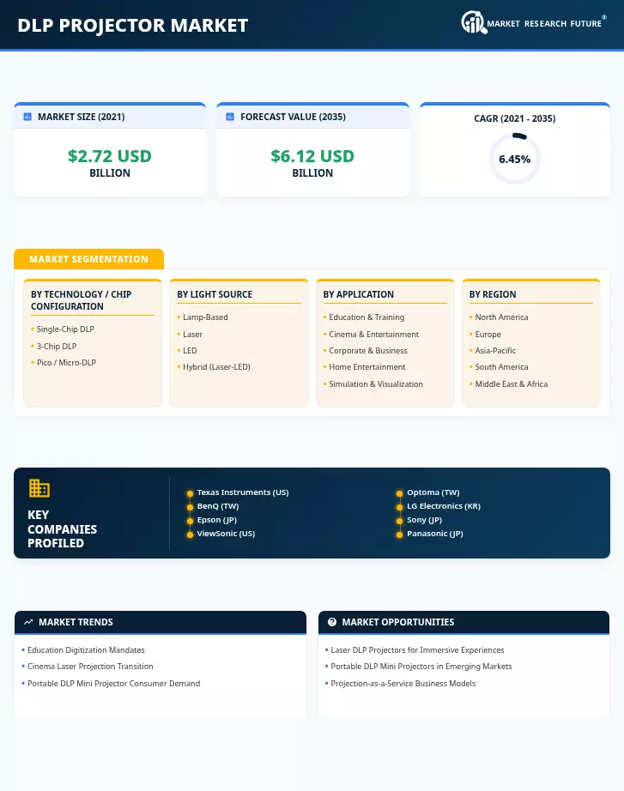
Task: Click the Market Research Future logo icon
Action: pyautogui.click(x=474, y=22)
